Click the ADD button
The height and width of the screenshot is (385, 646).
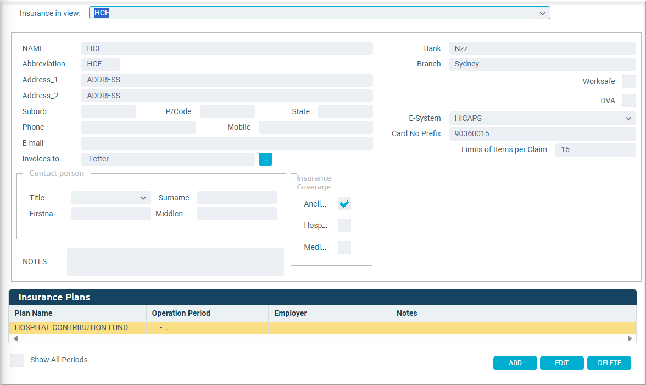pos(515,363)
